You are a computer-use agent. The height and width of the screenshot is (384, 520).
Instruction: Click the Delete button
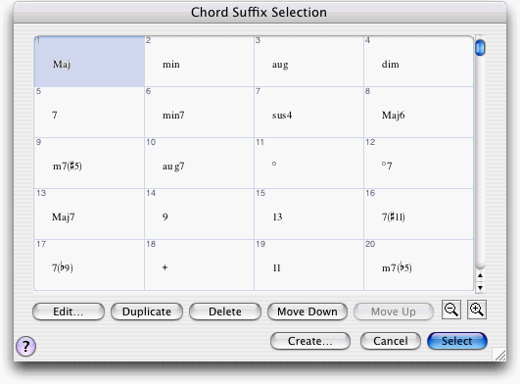pyautogui.click(x=225, y=312)
